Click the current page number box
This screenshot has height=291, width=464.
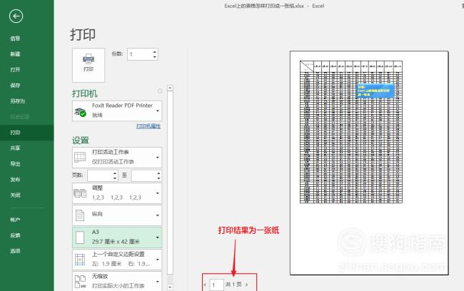click(x=216, y=285)
